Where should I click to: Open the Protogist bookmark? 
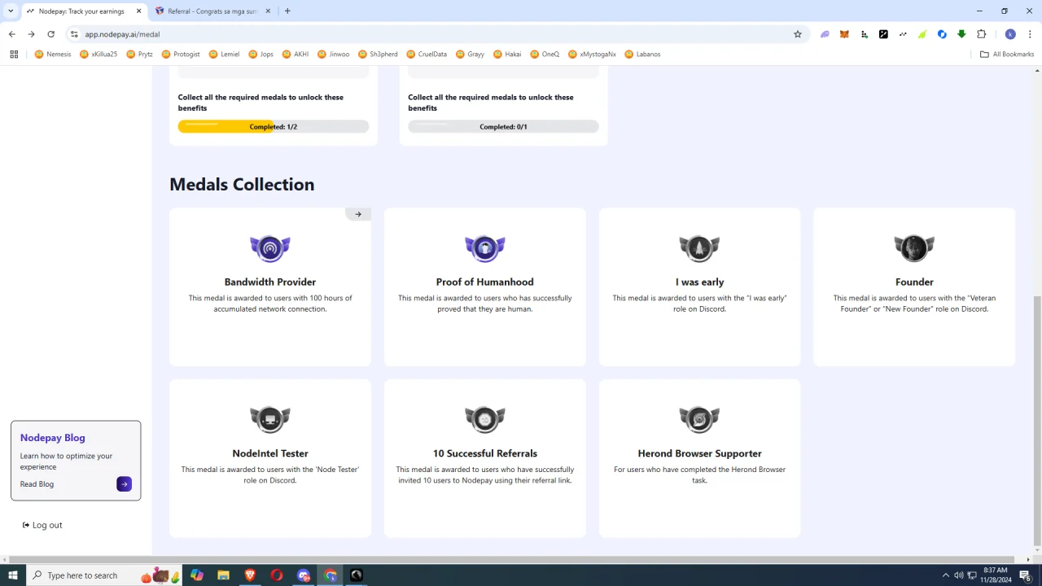181,55
